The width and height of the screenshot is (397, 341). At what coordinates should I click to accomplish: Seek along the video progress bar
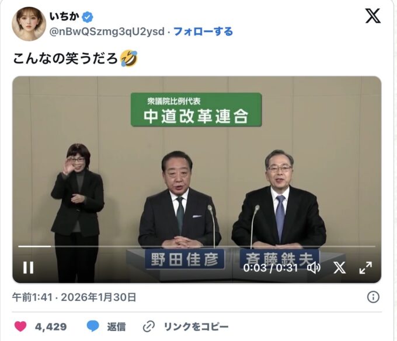click(x=197, y=246)
